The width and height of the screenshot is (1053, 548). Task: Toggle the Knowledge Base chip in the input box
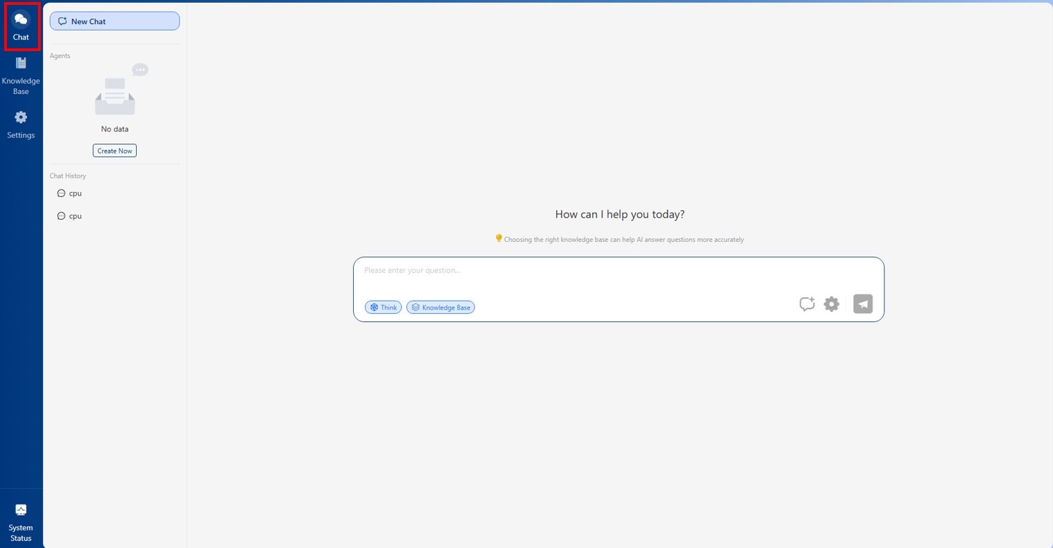click(440, 308)
